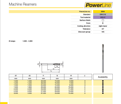Image resolution: width=121 pixels, height=104 pixels.
Task: Click the availability dot for the 3.000 row
Action: [x=103, y=93]
